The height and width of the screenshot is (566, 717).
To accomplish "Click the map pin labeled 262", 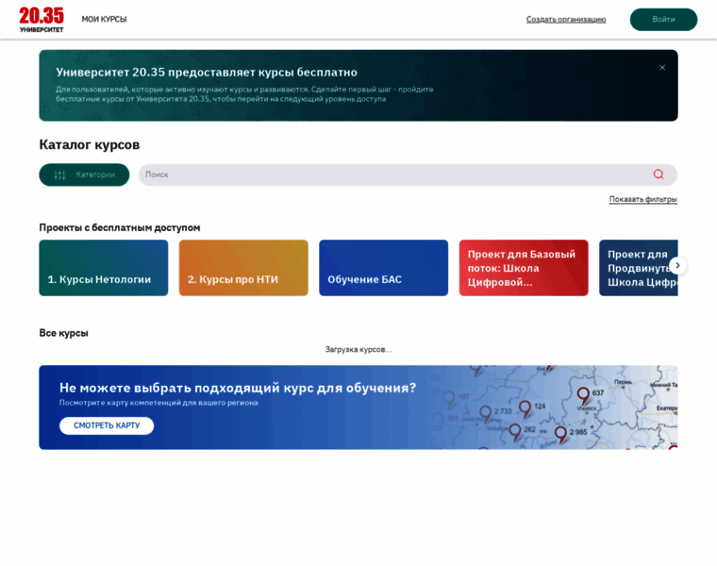I will [515, 432].
